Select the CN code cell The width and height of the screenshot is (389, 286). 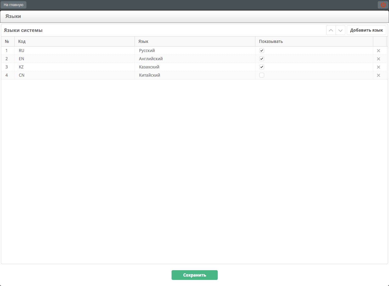[74, 75]
